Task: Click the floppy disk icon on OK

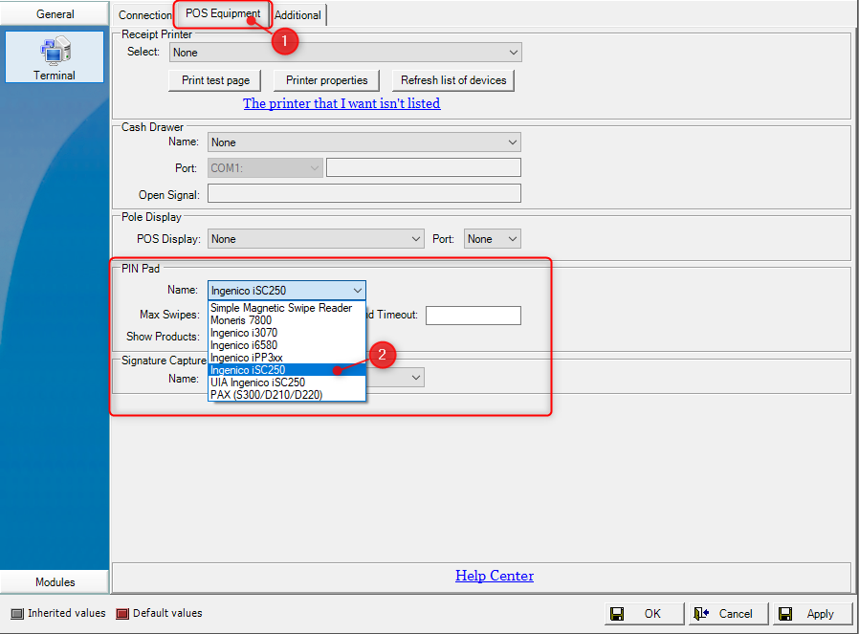Action: click(617, 614)
